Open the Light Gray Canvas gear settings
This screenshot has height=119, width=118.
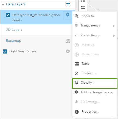[68, 51]
